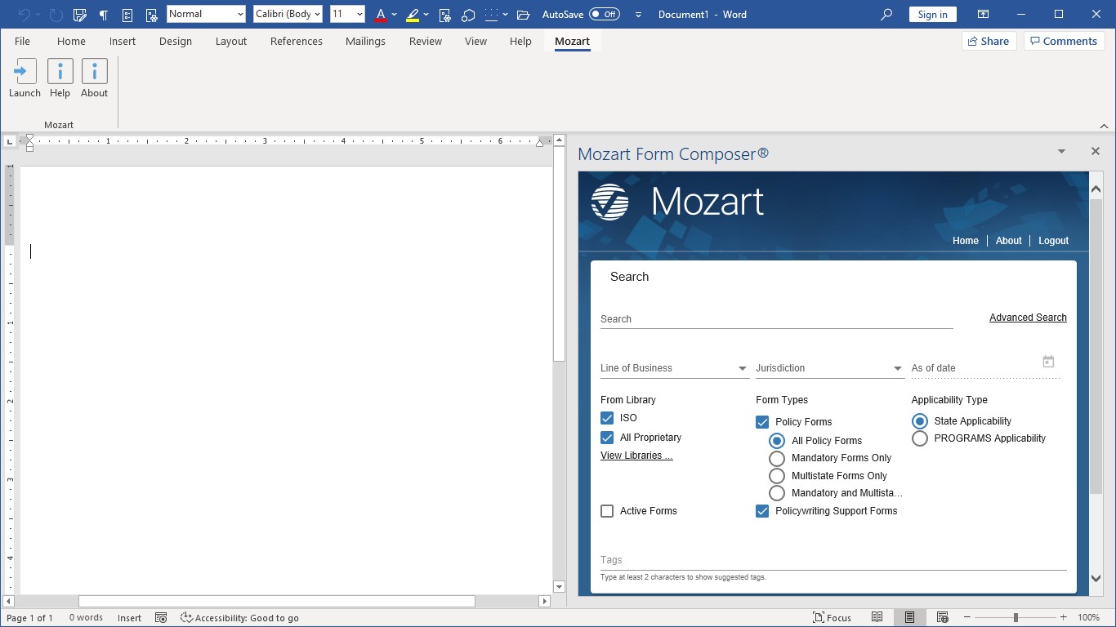Switch to the Review tab
Image resolution: width=1116 pixels, height=627 pixels.
tap(426, 42)
